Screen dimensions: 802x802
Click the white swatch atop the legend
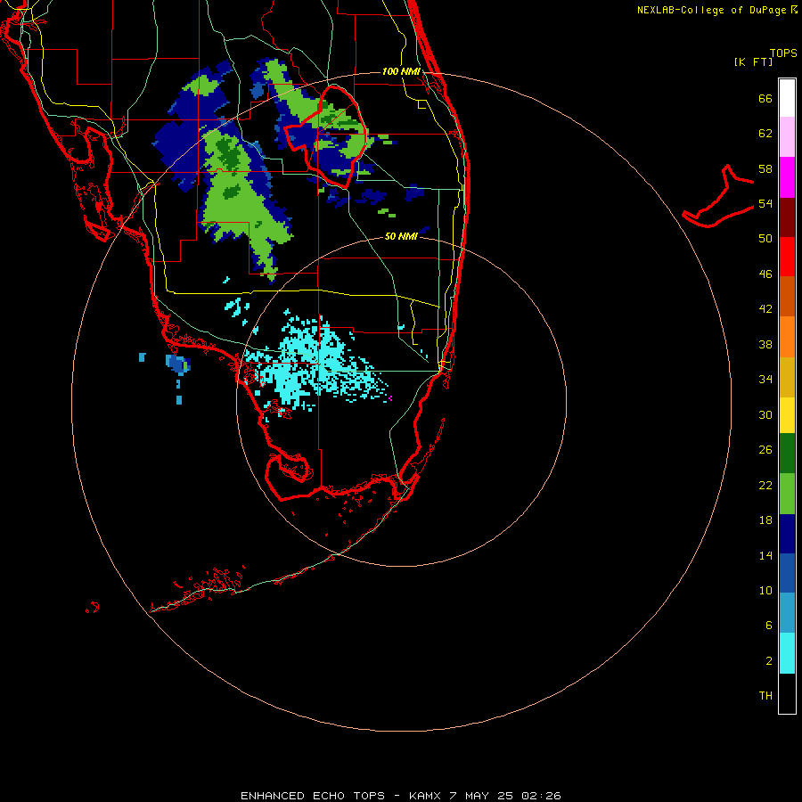point(787,98)
